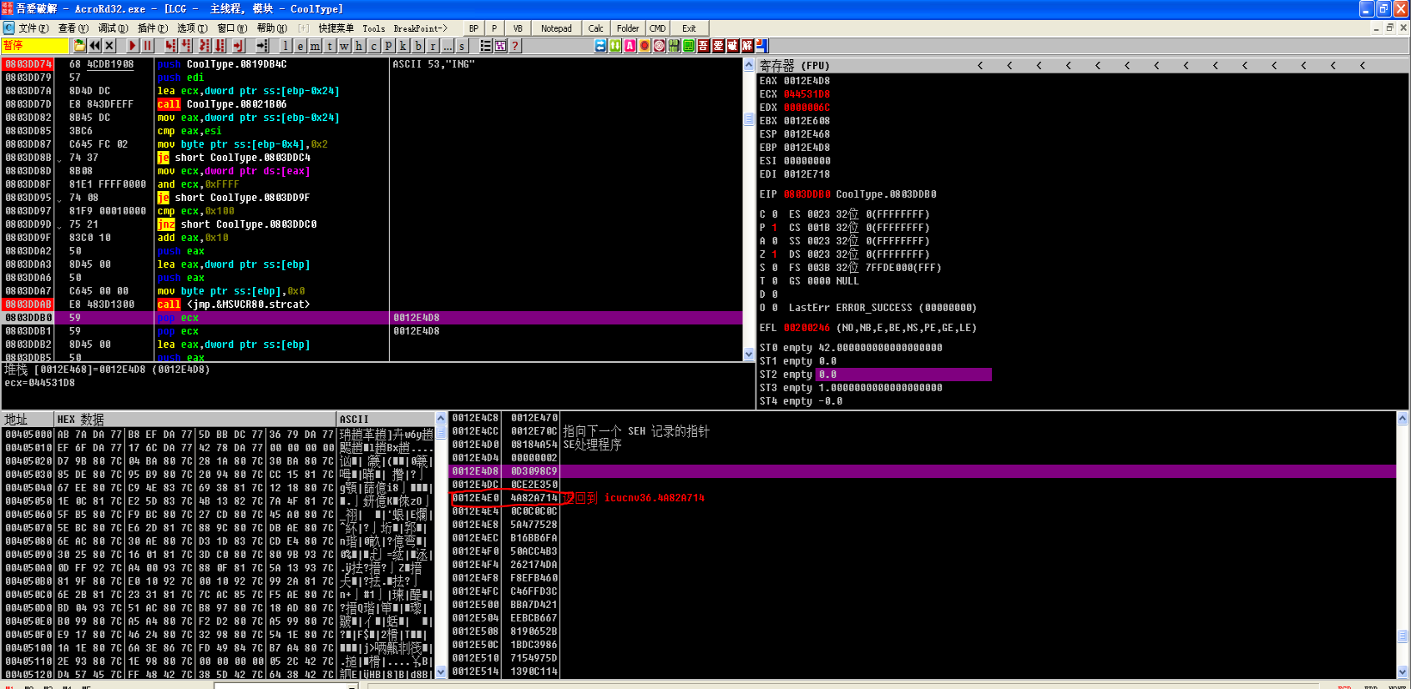Click the Trace Into toolbar icon
This screenshot has width=1411, height=689.
(205, 46)
